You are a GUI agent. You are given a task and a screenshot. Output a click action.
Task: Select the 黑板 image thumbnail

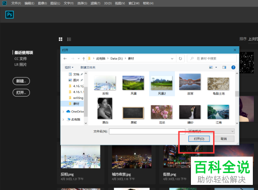coord(133,113)
